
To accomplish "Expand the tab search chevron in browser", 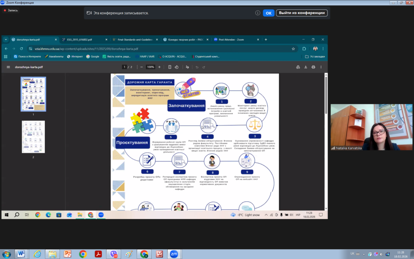I will coord(6,40).
